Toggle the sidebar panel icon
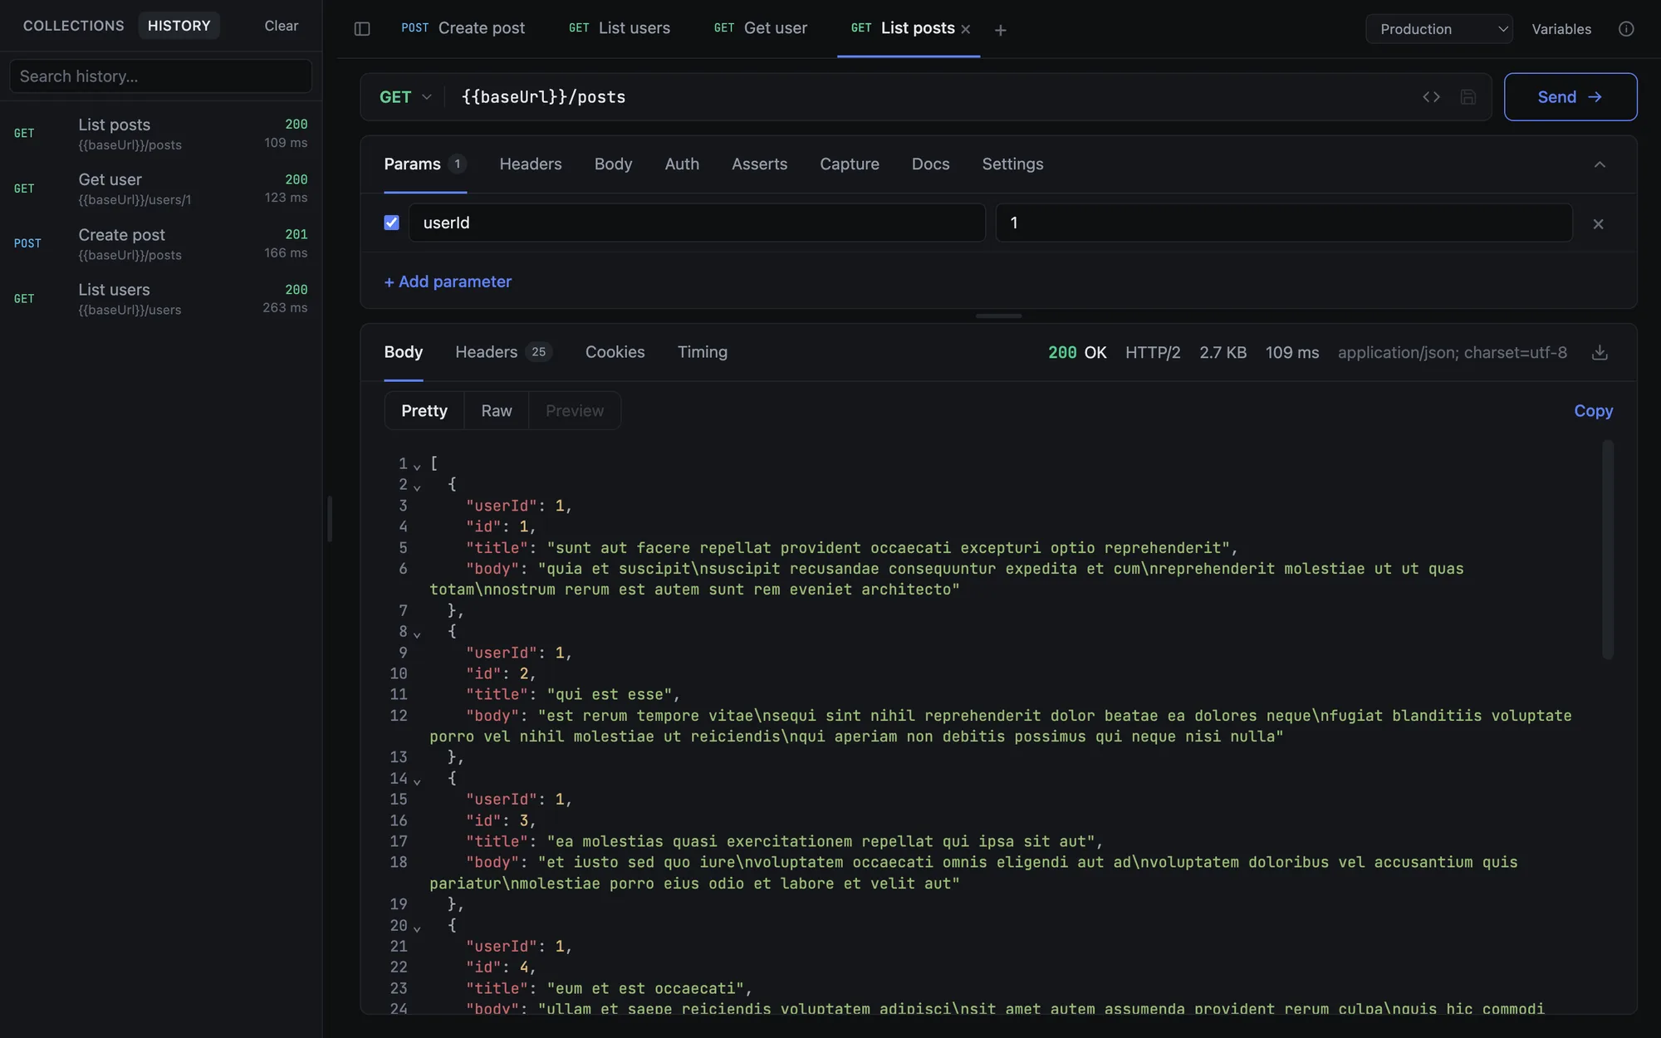 tap(362, 29)
